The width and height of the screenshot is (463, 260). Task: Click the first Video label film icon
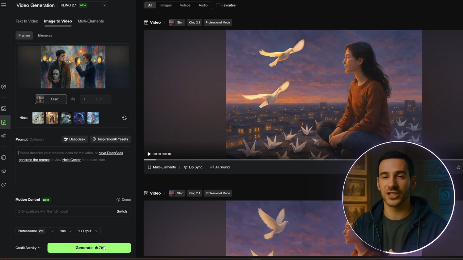(x=146, y=22)
